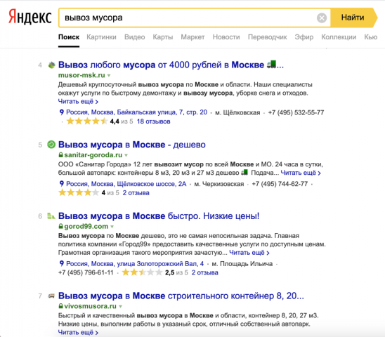Open 2 отзыва link for sanitar-goroda.ru
This screenshot has width=385, height=337.
136,192
